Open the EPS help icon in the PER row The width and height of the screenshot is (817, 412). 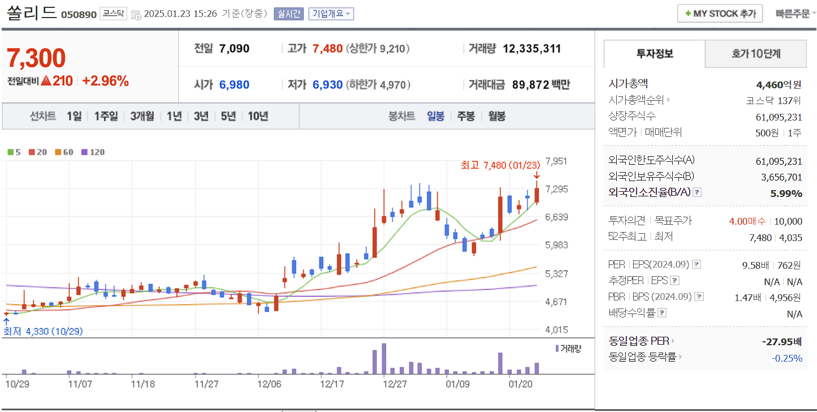point(696,264)
